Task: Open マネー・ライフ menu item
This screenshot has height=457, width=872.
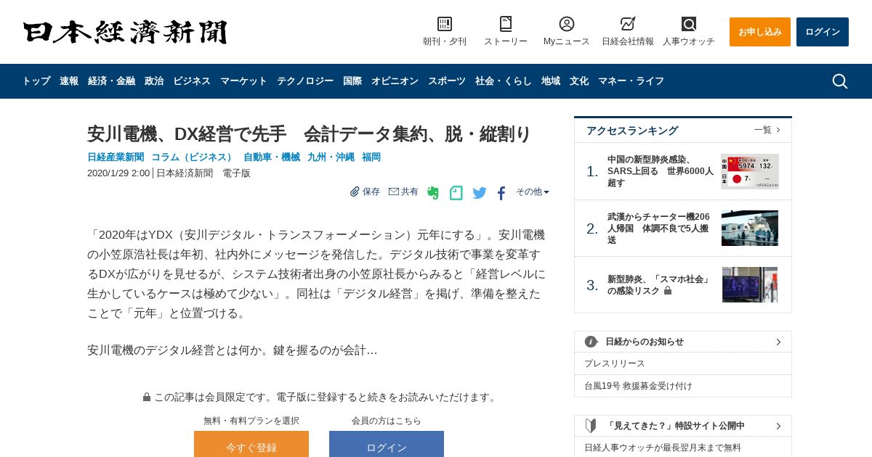Action: click(x=631, y=81)
